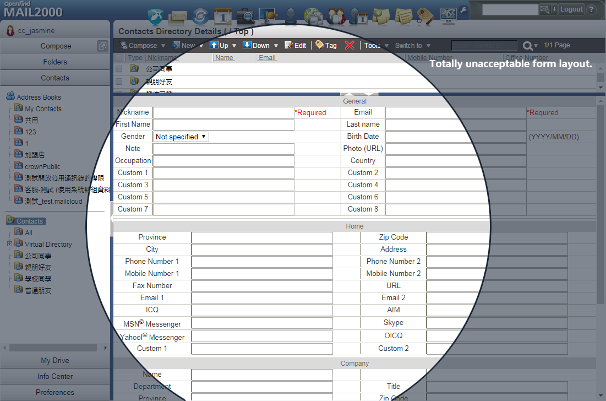Screen dimensions: 606x401
Task: Open compose in new window icon
Action: pos(102,46)
